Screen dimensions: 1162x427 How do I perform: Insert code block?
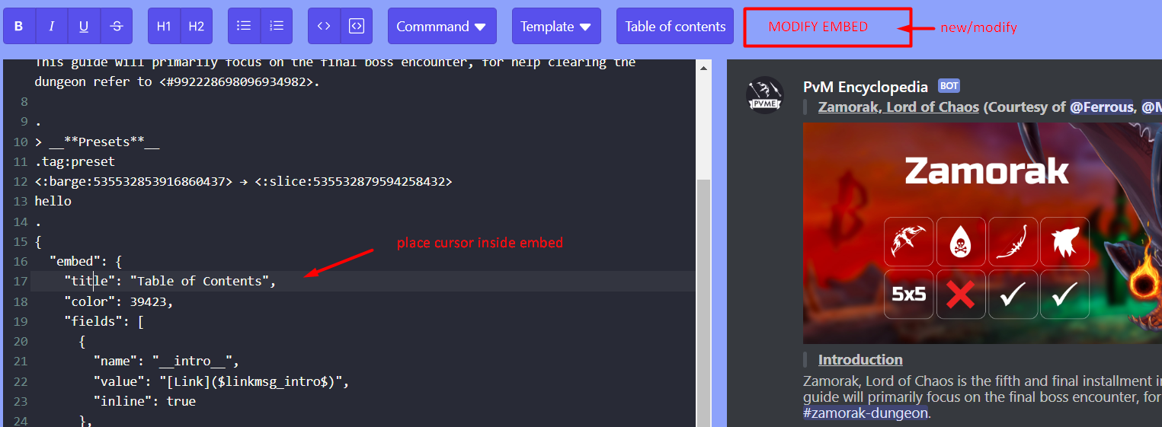(x=356, y=26)
